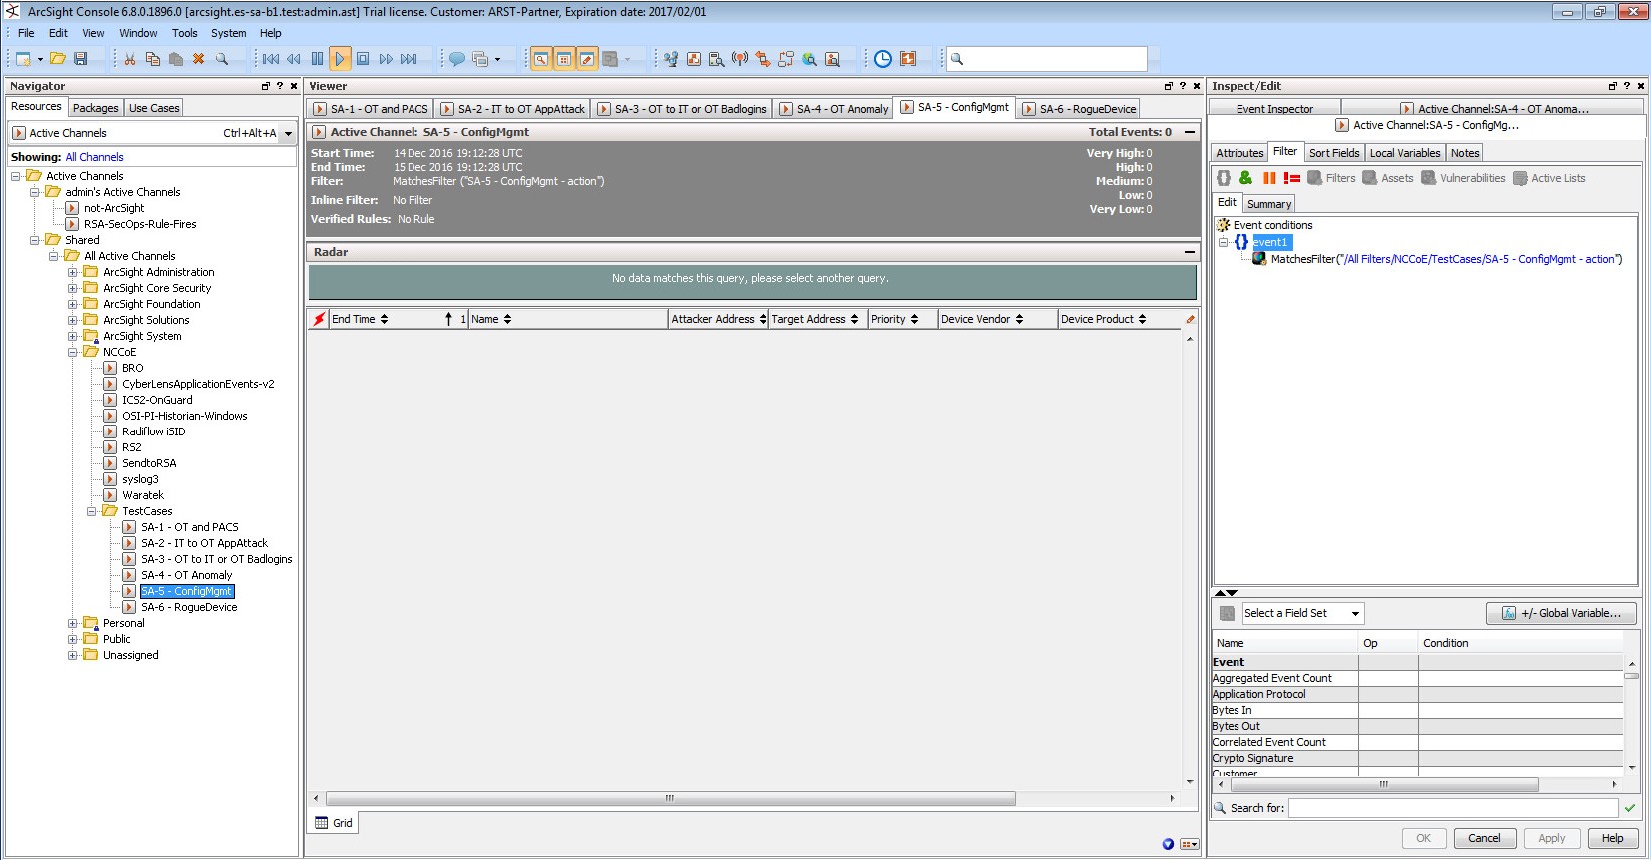The image size is (1651, 860).
Task: Skip to last events with fast-forward-to-end icon
Action: [x=409, y=59]
